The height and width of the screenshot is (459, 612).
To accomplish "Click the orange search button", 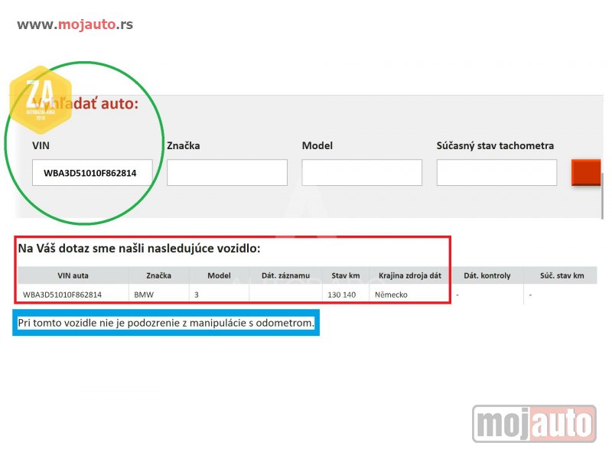I will [586, 172].
